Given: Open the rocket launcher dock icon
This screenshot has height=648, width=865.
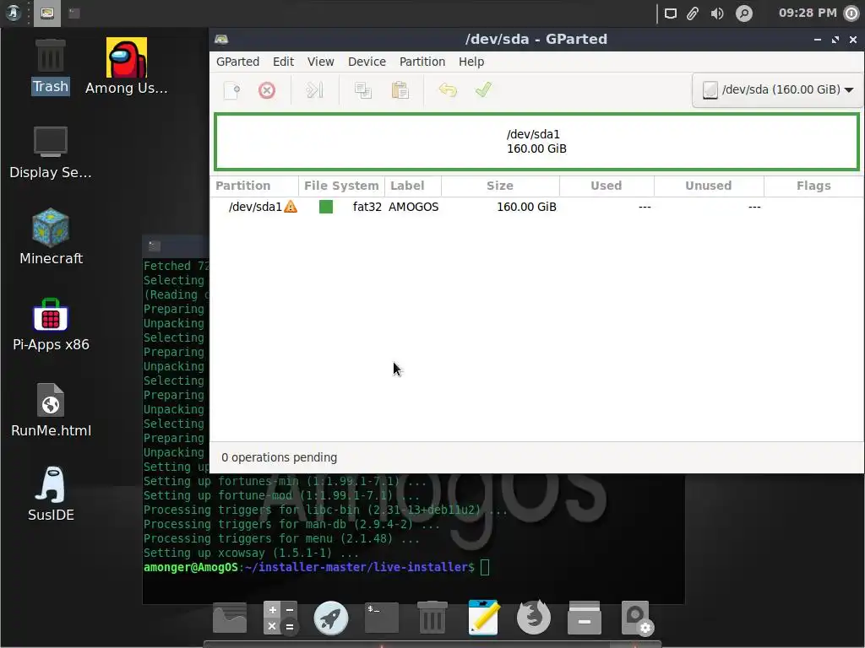Looking at the screenshot, I should 331,618.
